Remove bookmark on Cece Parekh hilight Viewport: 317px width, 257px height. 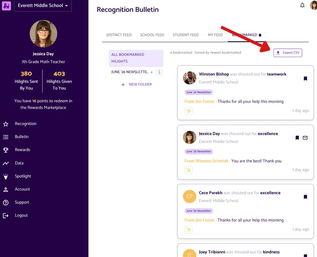(x=305, y=197)
